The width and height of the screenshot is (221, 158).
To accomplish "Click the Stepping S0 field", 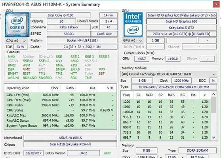I will point(61,21).
